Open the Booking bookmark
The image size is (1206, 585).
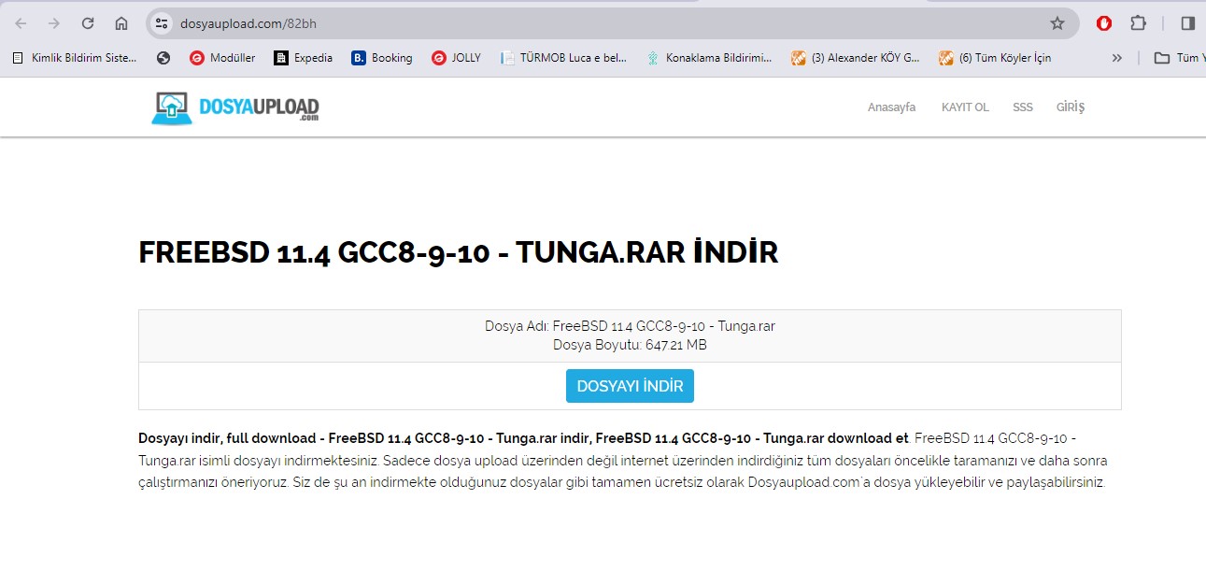(x=382, y=58)
